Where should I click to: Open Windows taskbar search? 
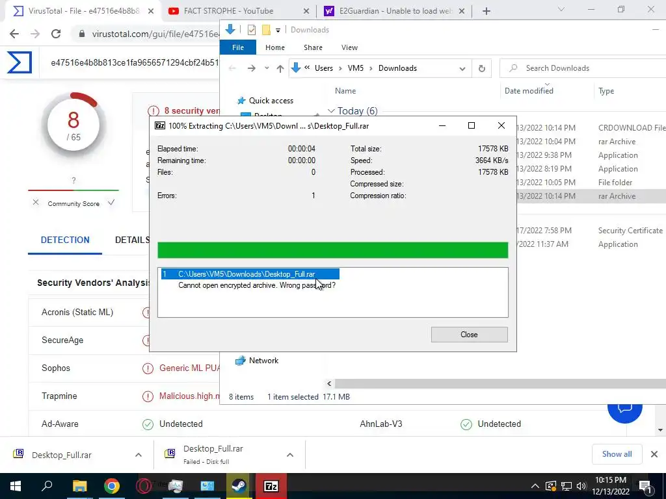point(47,486)
